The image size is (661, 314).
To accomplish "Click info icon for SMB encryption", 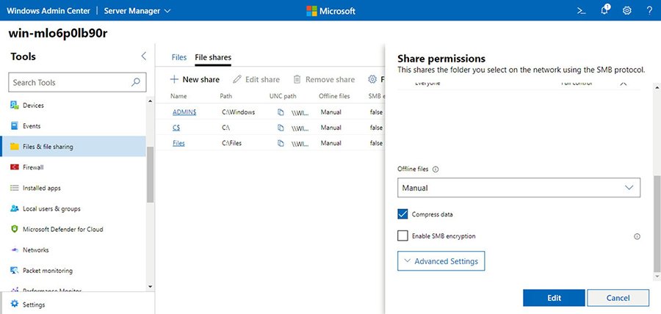I will tap(637, 236).
